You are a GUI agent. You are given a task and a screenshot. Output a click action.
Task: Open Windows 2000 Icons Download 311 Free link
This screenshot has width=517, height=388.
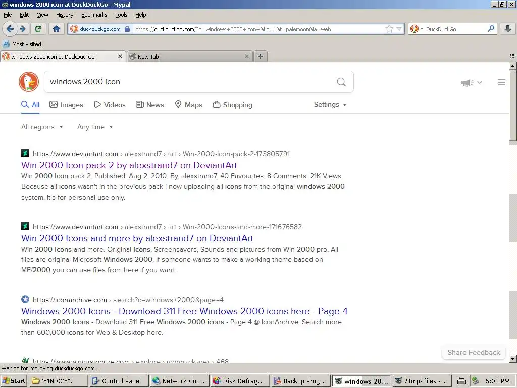tap(184, 311)
